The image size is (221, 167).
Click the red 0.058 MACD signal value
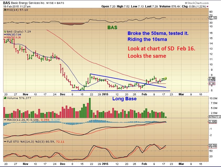(x=45, y=120)
